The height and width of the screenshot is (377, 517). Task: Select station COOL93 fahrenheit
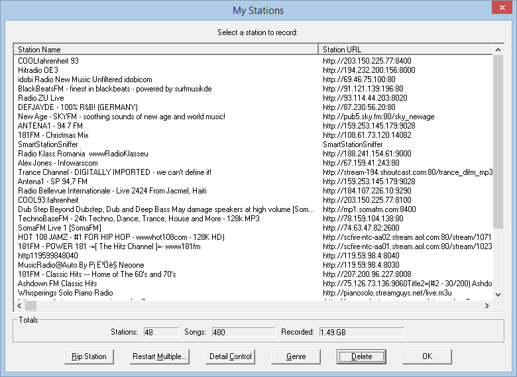point(48,200)
